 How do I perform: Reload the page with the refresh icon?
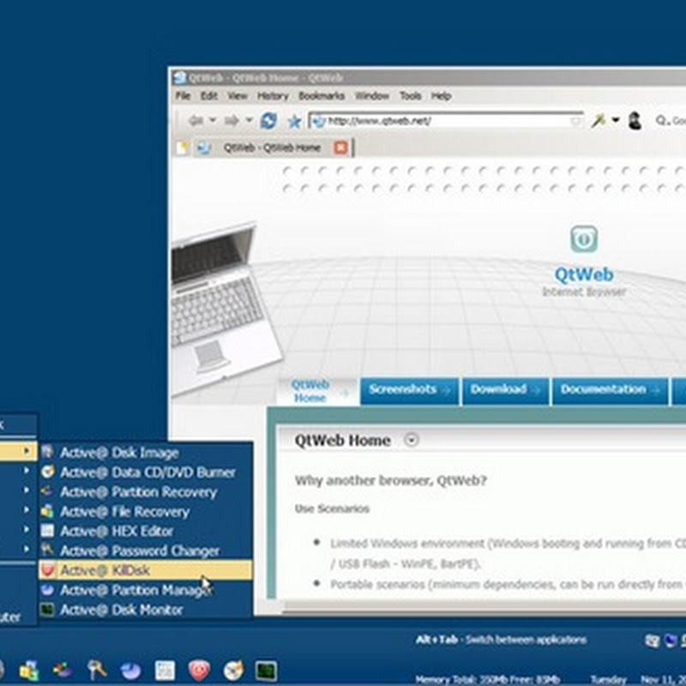point(268,120)
